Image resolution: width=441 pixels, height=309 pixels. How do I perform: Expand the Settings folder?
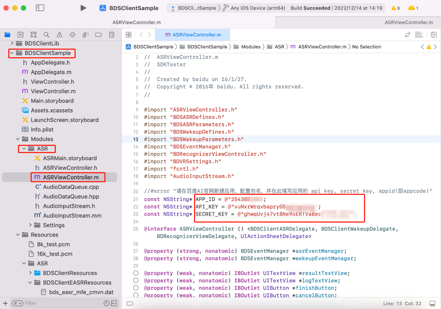[x=30, y=225]
